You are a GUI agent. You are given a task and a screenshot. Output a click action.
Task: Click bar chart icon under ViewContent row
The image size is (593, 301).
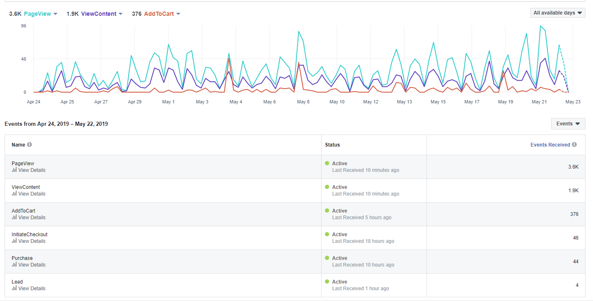(x=14, y=193)
